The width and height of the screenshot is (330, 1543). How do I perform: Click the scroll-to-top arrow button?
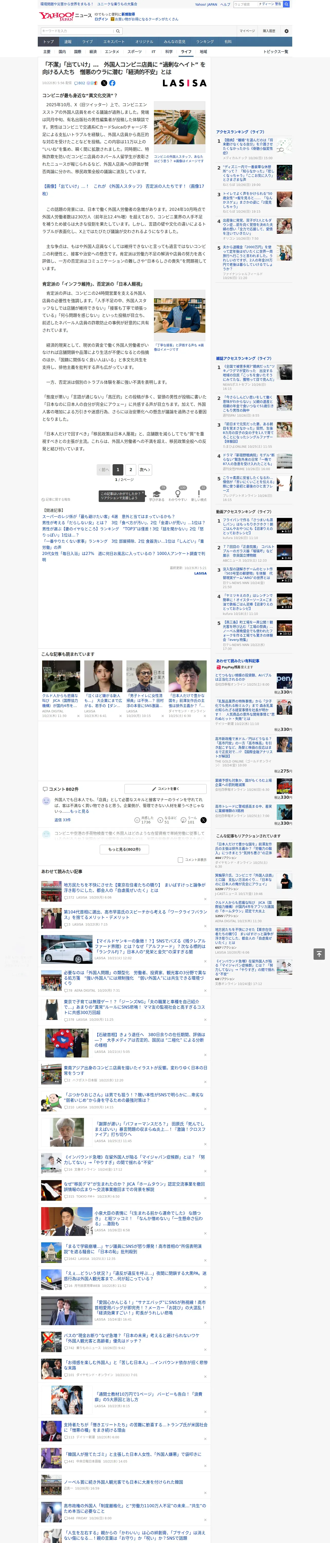pyautogui.click(x=319, y=954)
